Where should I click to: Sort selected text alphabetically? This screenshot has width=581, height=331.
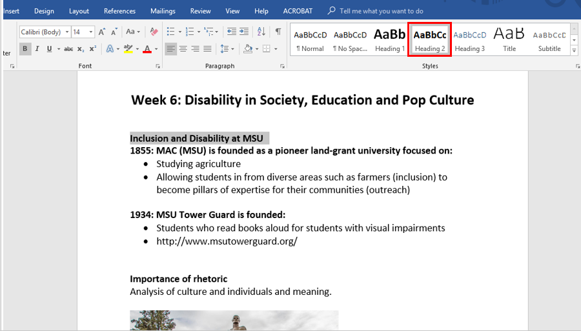[261, 32]
